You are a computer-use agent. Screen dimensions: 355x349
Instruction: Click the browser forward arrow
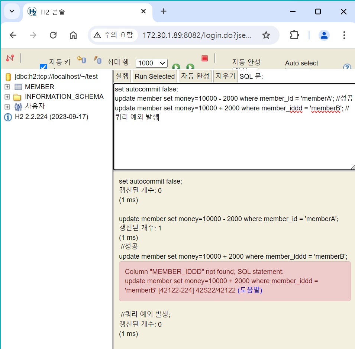pos(33,35)
